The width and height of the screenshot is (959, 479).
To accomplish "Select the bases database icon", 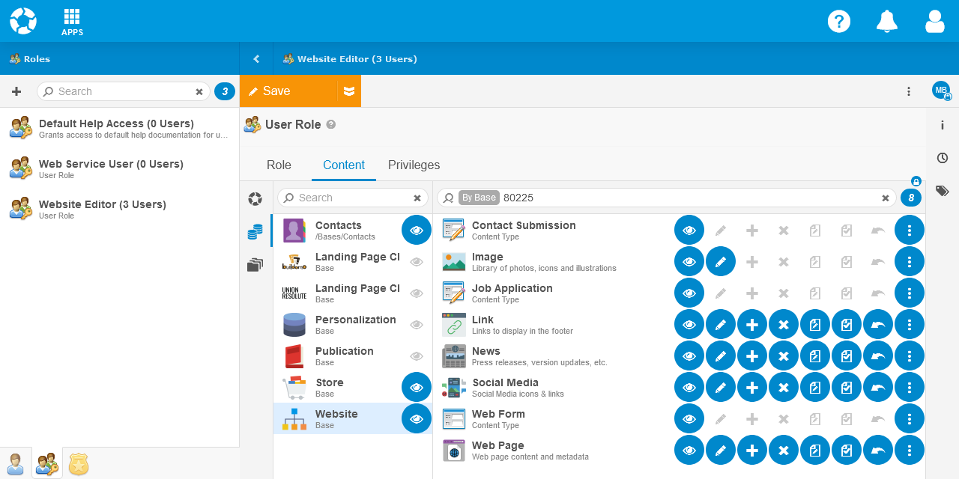I will tap(255, 232).
